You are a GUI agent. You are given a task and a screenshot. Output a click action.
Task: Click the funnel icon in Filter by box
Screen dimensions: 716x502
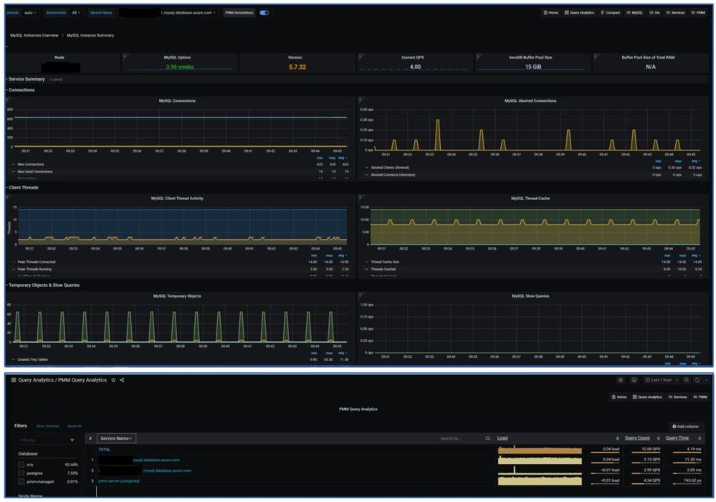click(72, 440)
